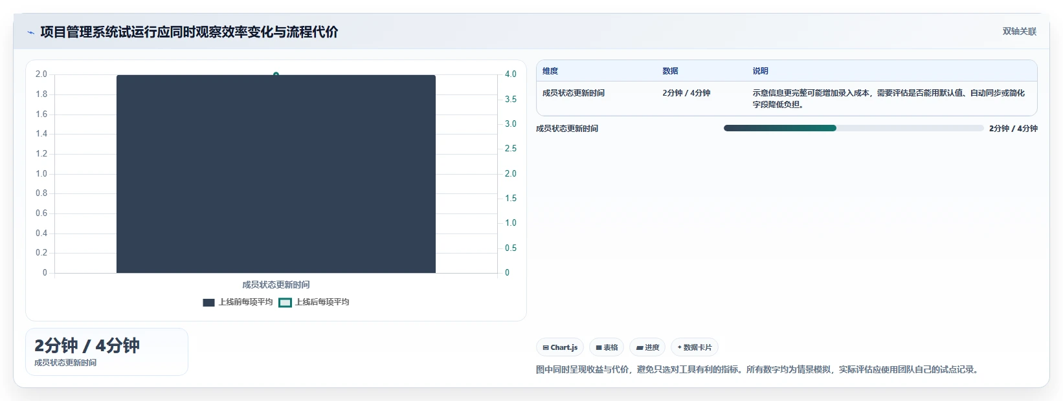Click the teal data point above the bar
1063x401 pixels.
tap(276, 74)
